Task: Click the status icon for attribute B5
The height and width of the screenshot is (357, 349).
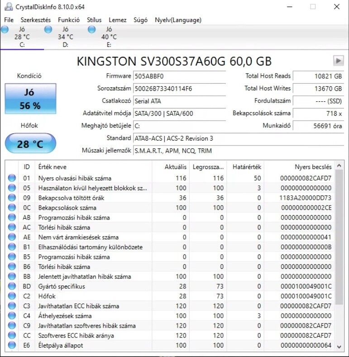Action: tap(12, 257)
